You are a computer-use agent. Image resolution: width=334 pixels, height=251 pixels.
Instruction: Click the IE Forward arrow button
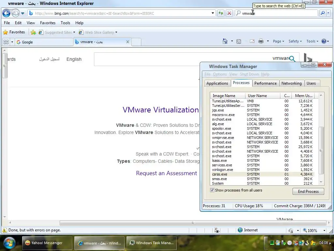tap(15, 13)
